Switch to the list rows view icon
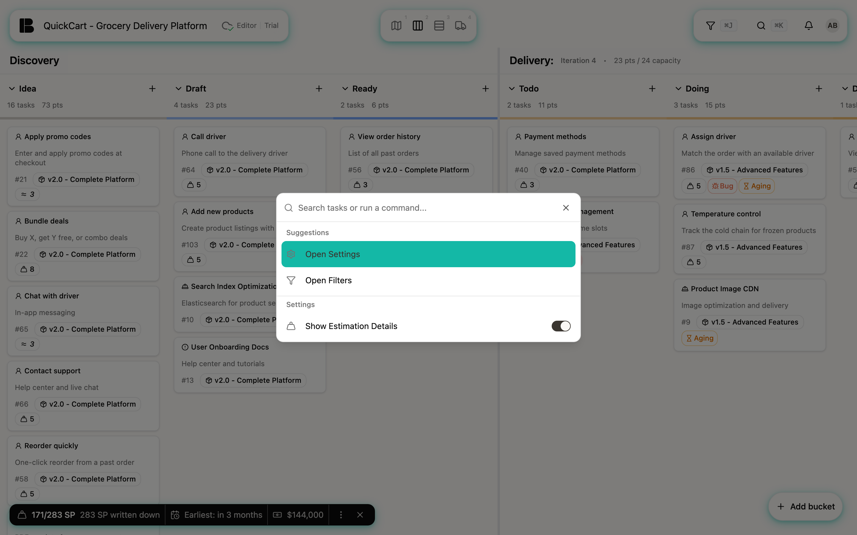857x535 pixels. [439, 26]
